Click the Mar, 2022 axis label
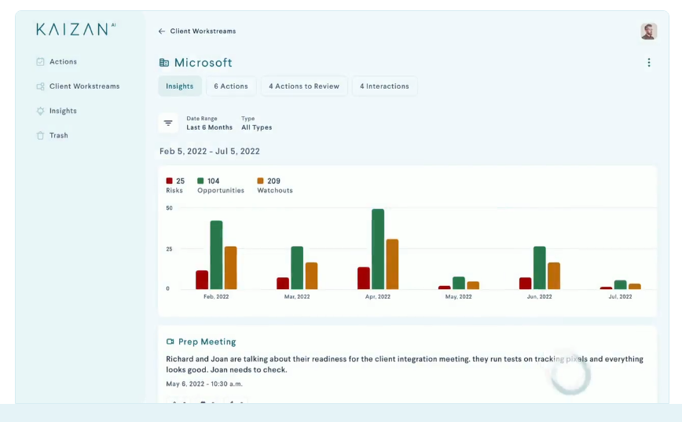The image size is (682, 422). coord(297,297)
